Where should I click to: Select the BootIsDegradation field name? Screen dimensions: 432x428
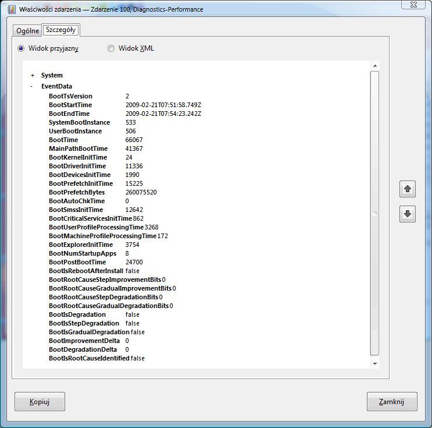77,315
